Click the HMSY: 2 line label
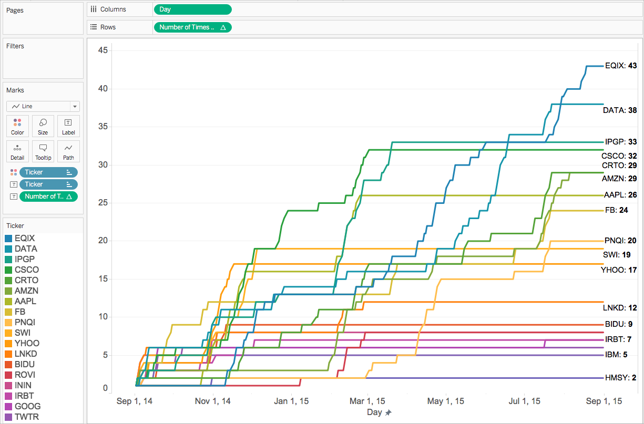Viewport: 644px width, 424px height. pyautogui.click(x=621, y=378)
